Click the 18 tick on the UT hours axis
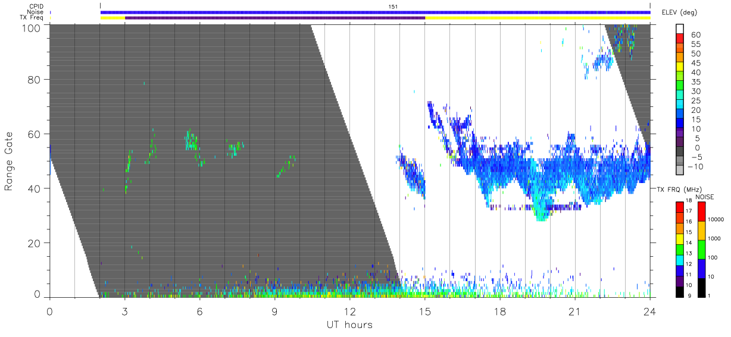 pos(500,311)
